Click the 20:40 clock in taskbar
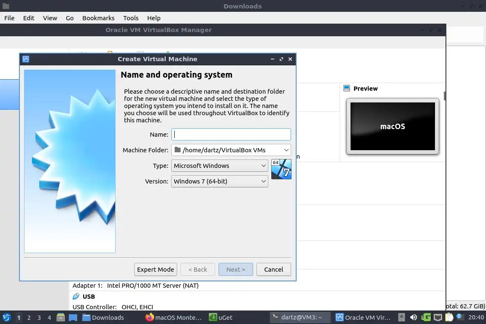486x324 pixels. pos(476,317)
